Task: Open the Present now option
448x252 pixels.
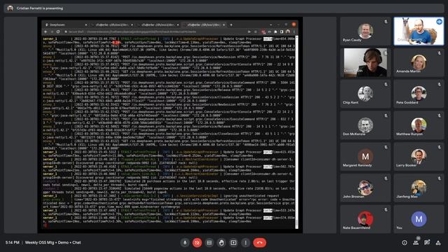Action: (x=233, y=243)
